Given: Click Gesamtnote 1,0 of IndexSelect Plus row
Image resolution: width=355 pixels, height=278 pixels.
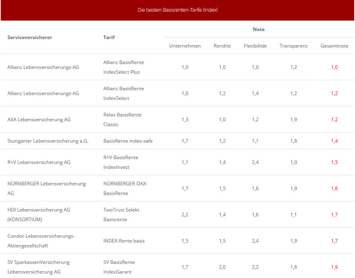Looking at the screenshot, I should 334,67.
